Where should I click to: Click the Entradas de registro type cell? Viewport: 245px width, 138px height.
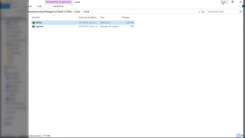[109, 26]
